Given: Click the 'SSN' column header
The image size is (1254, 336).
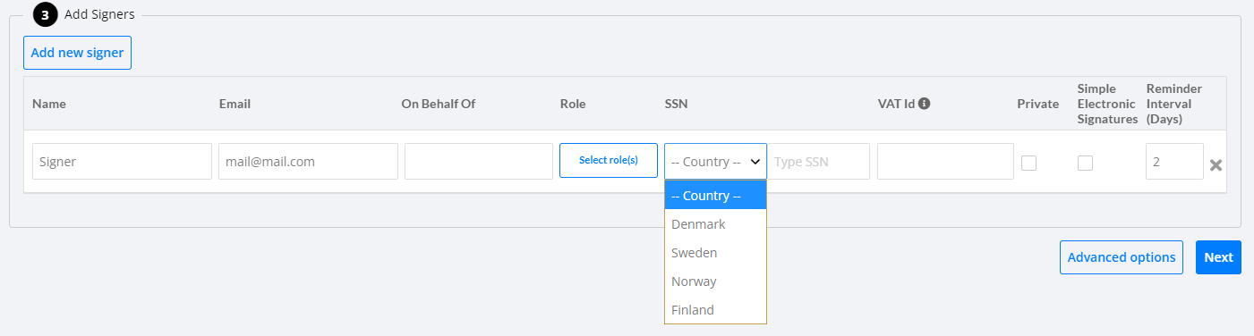Looking at the screenshot, I should click(x=677, y=104).
